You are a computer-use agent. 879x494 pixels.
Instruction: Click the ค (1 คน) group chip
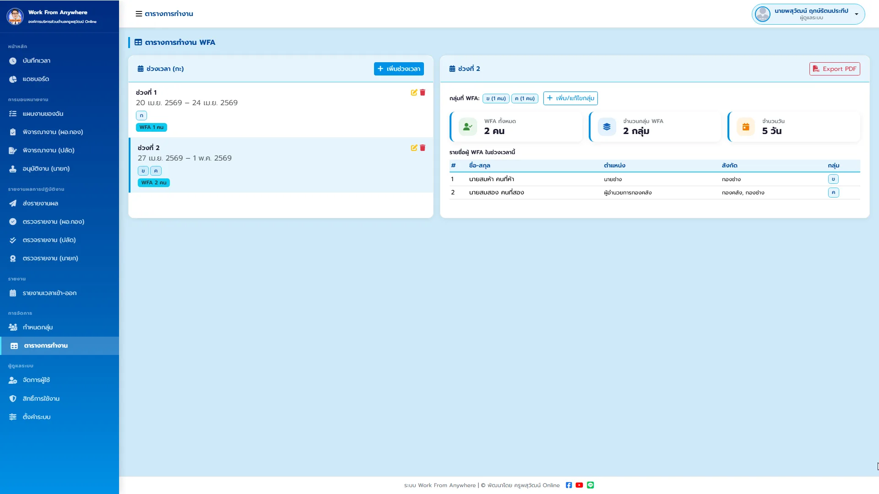[x=525, y=98]
